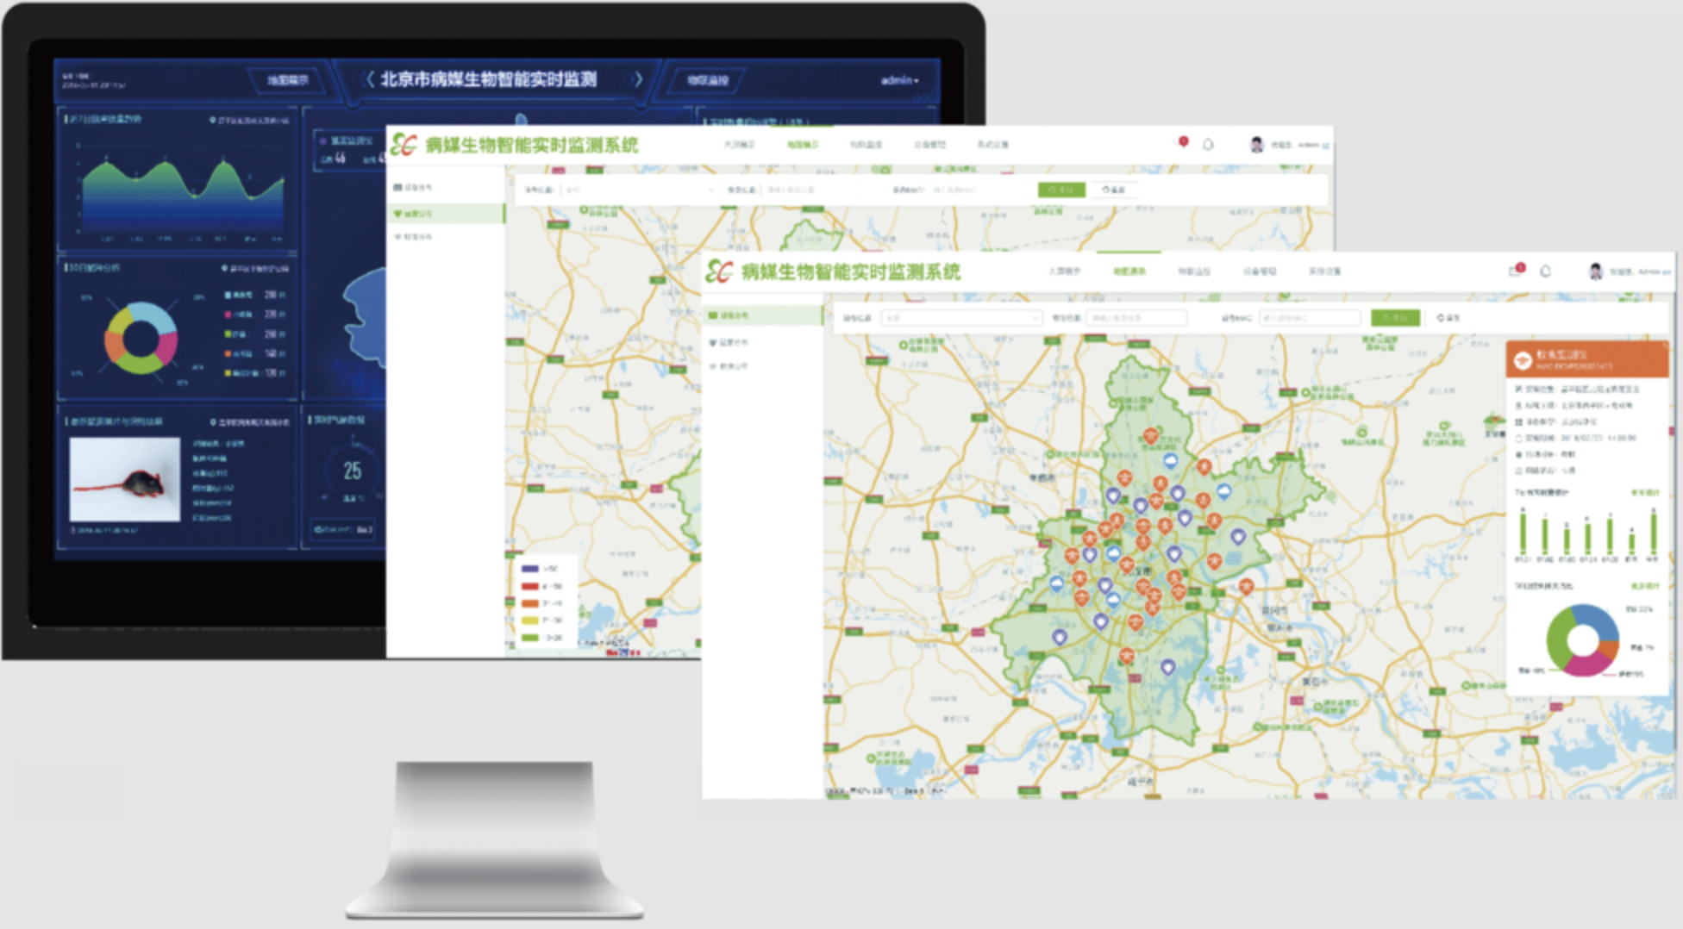Select the 物联监控 tab in the middle window
The width and height of the screenshot is (1683, 929).
[866, 145]
